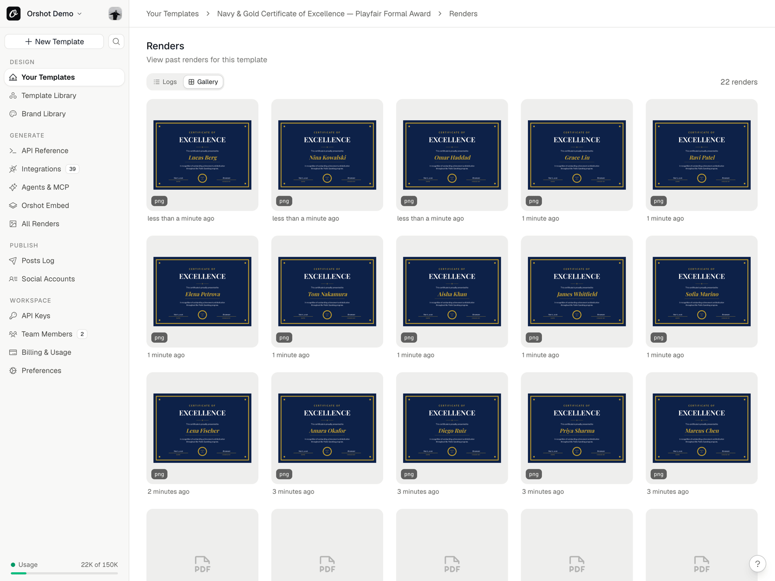Screen dimensions: 775x581
Task: Open the Ravi Patel certificate render
Action: point(701,155)
